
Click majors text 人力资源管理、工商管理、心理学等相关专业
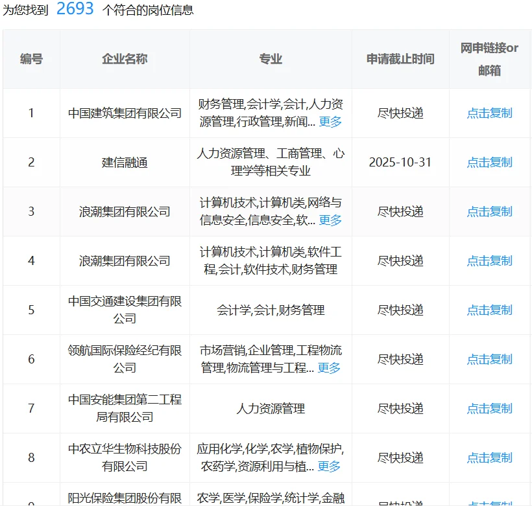[x=271, y=162]
